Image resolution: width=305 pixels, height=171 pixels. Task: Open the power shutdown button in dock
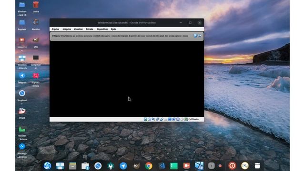pos(232,166)
